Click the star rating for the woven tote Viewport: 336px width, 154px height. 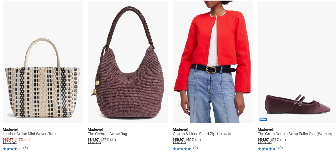(x=12, y=149)
